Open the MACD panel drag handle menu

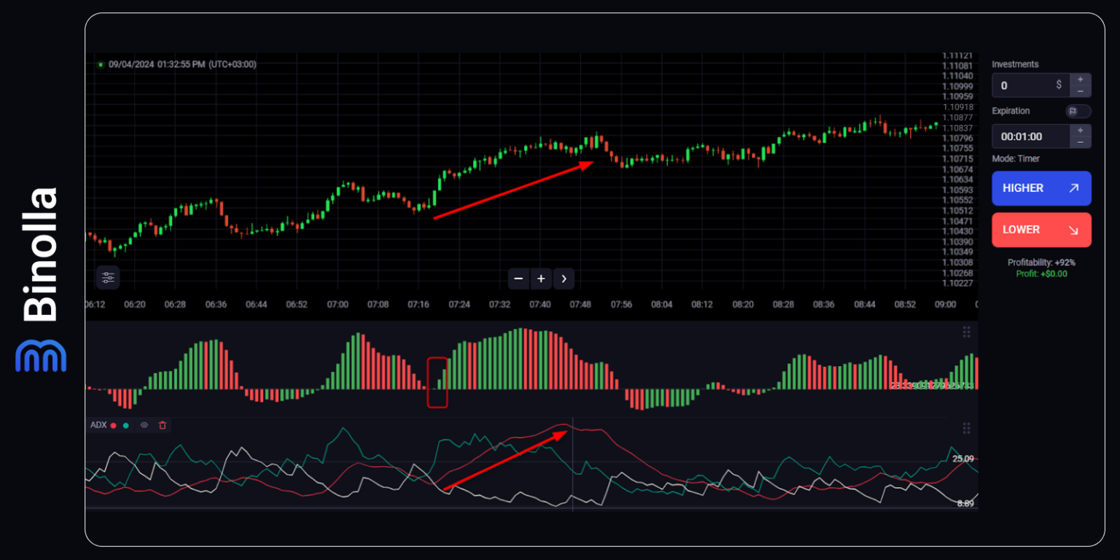(967, 332)
